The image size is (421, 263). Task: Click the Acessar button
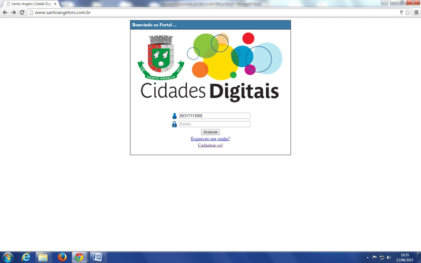(210, 132)
